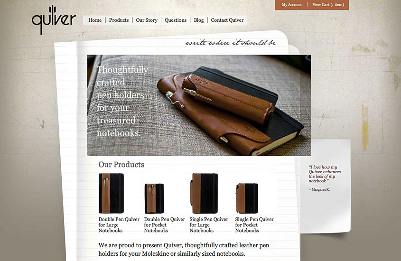Screen dimensions: 401x261
Task: Select Single Pen Quiver Large Notebooks thumbnail
Action: click(x=204, y=193)
